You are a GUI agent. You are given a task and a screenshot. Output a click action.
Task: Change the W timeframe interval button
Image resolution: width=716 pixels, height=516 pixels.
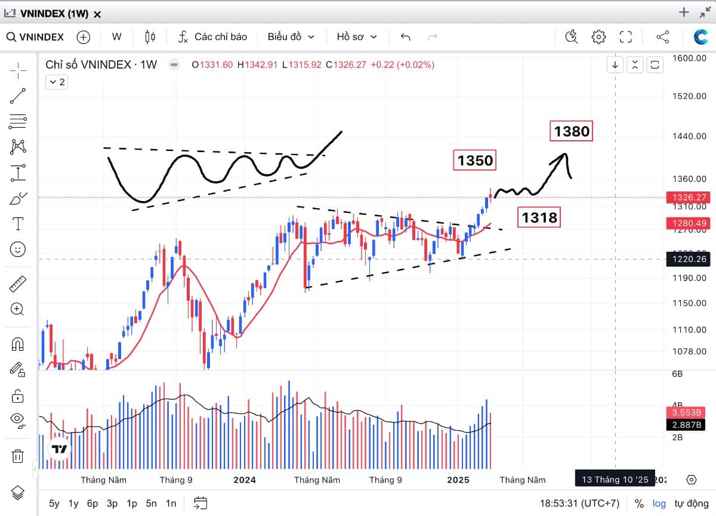116,37
